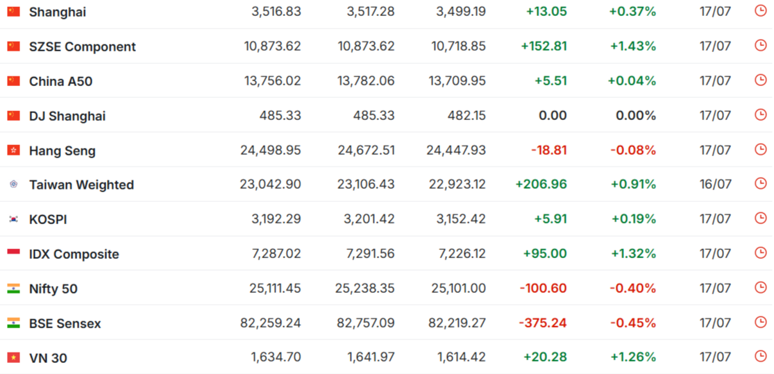The height and width of the screenshot is (374, 774).
Task: Click the Indonesia flag icon beside IDX Composite
Action: 13,253
